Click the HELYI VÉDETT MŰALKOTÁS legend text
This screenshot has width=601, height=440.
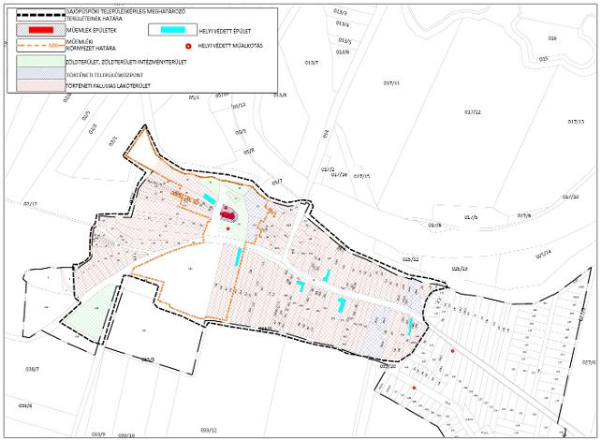point(231,46)
